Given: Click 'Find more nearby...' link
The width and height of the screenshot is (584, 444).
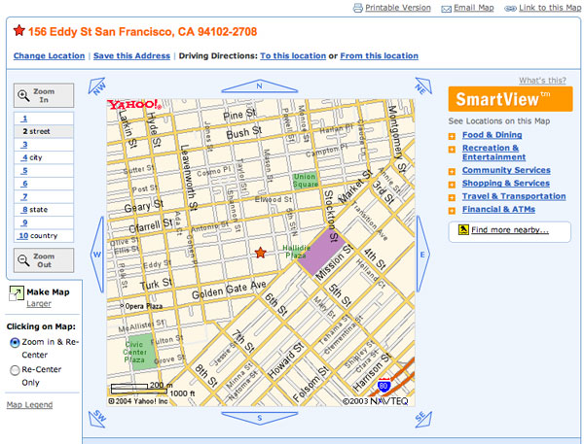Looking at the screenshot, I should 510,230.
